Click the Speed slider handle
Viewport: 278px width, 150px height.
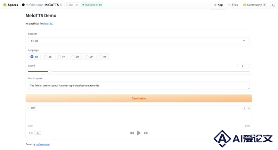point(50,71)
